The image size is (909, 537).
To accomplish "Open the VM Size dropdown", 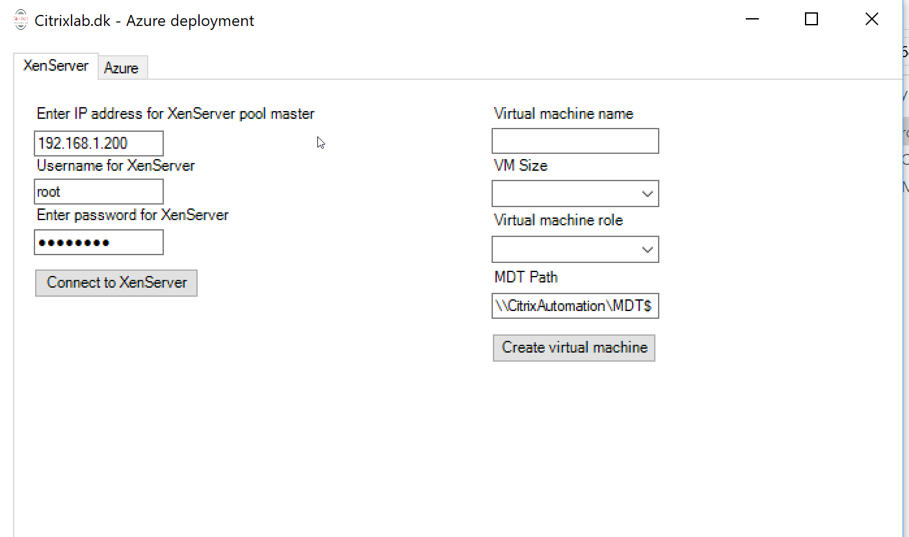I will (x=575, y=194).
